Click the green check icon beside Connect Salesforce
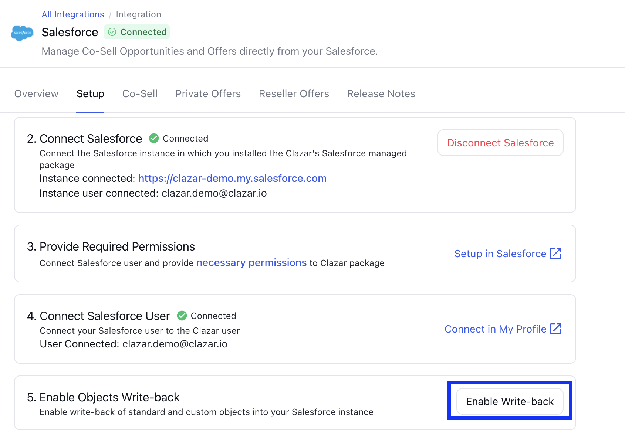Image resolution: width=625 pixels, height=442 pixels. click(154, 138)
